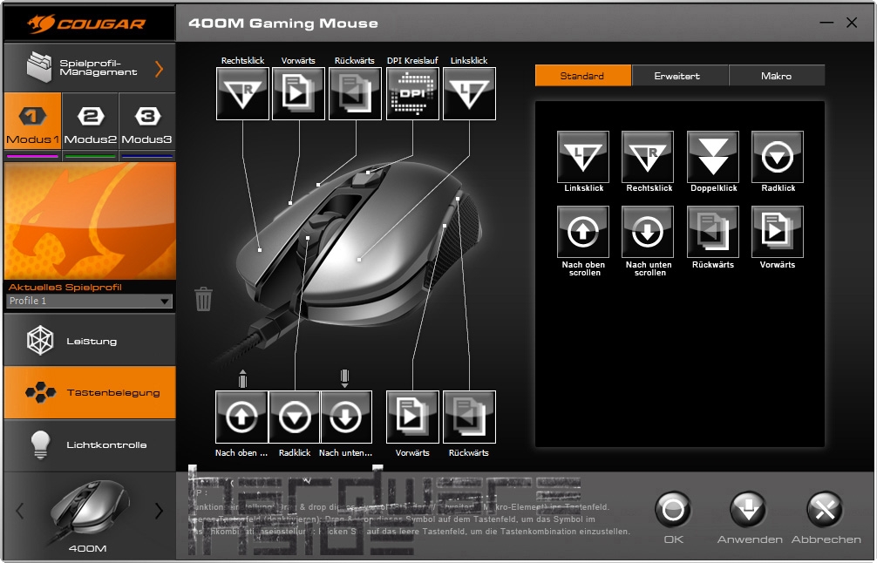
Task: Open the Tastenbelegung section
Action: 90,392
